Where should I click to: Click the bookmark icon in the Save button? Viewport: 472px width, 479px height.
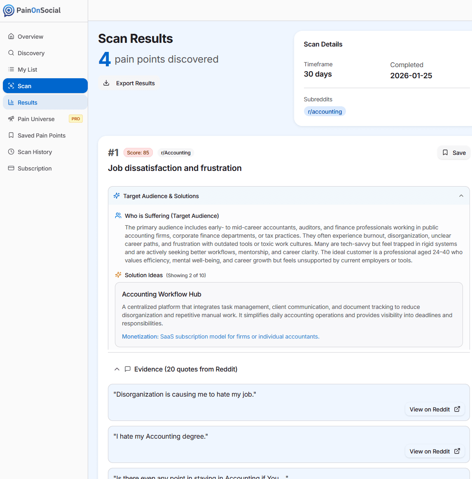pos(445,152)
